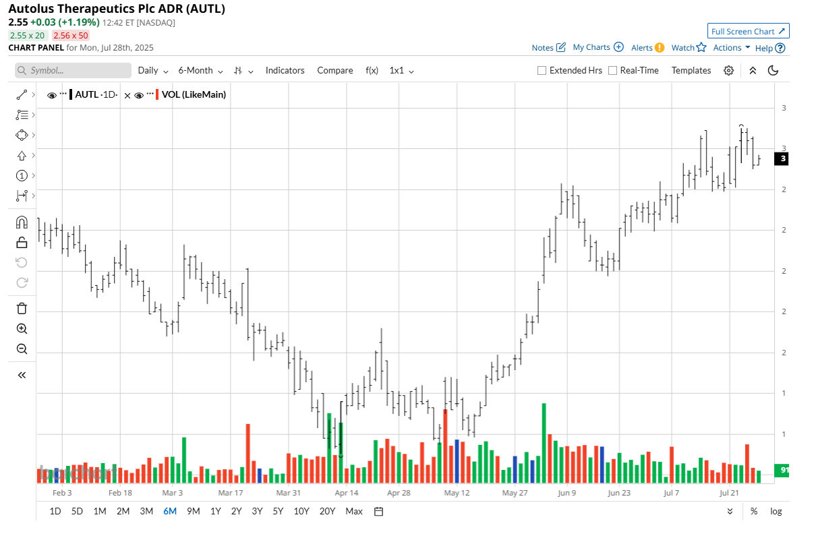814x538 pixels.
Task: Open Full Screen Chart
Action: point(749,31)
